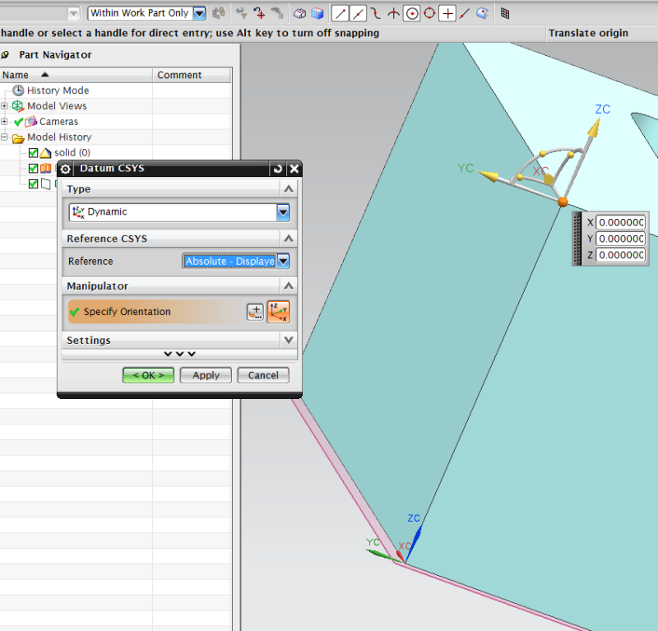
Task: Click the X coordinate input field
Action: point(621,222)
